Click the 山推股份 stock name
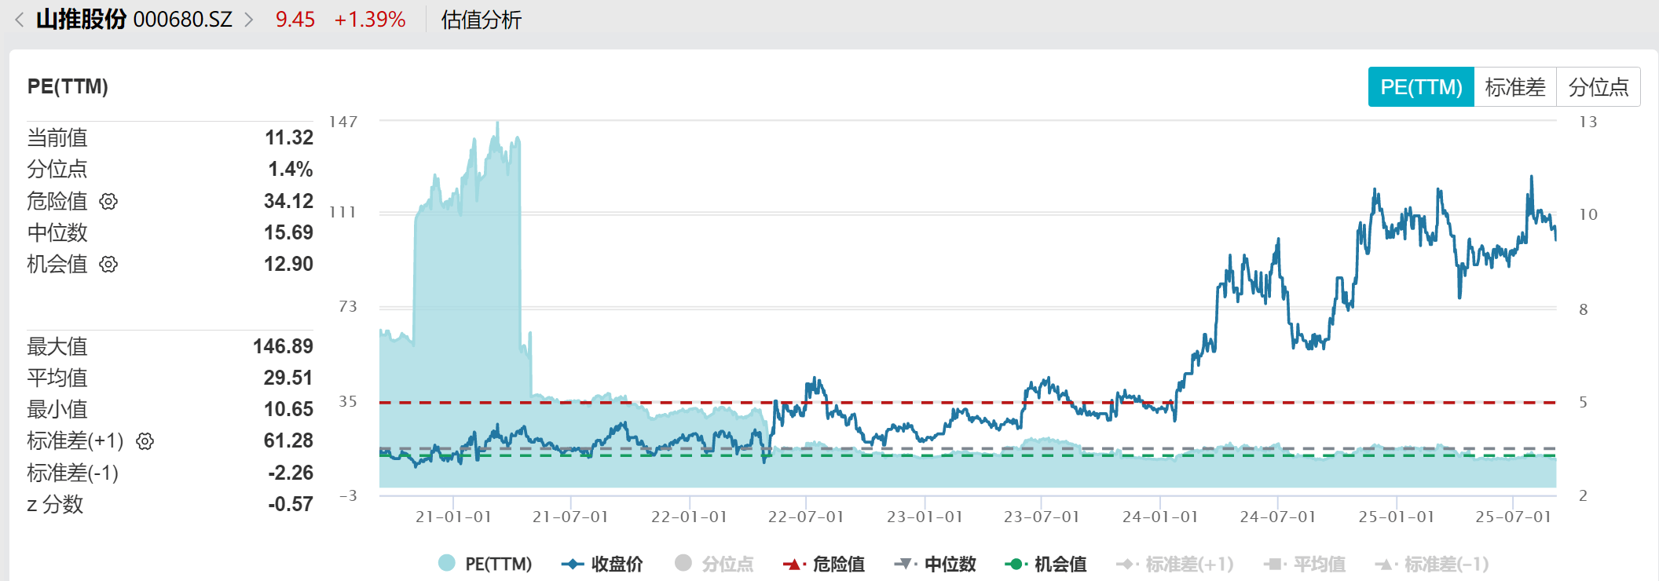 point(82,20)
